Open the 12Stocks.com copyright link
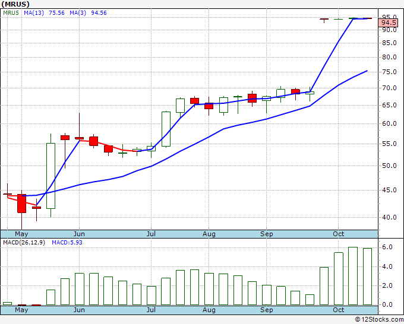404x324 pixels. (x=379, y=320)
